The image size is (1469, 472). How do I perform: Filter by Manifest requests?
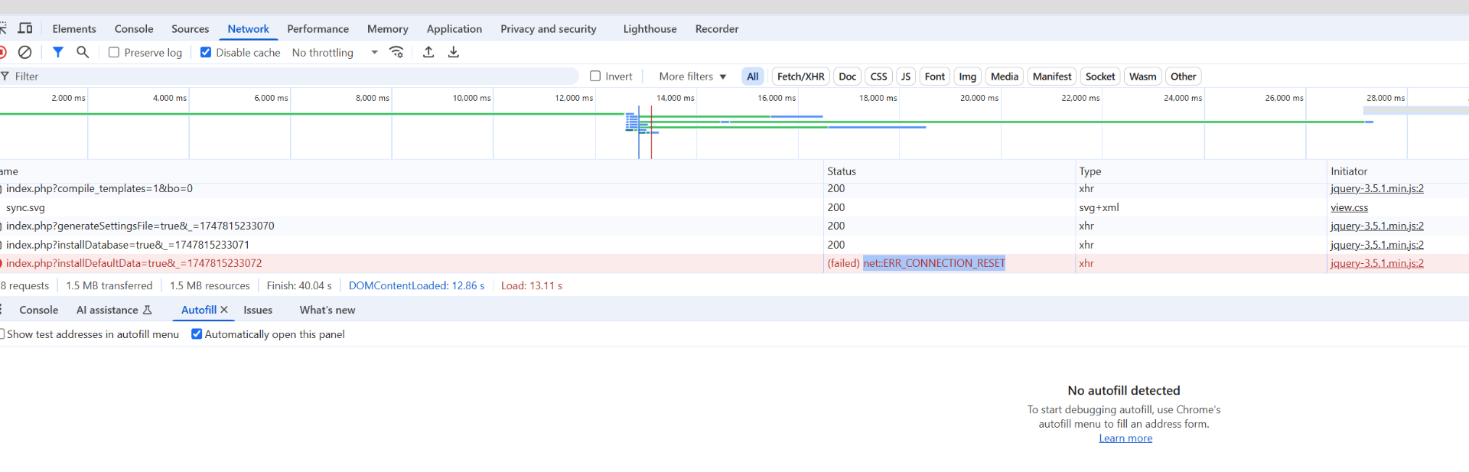click(1052, 76)
